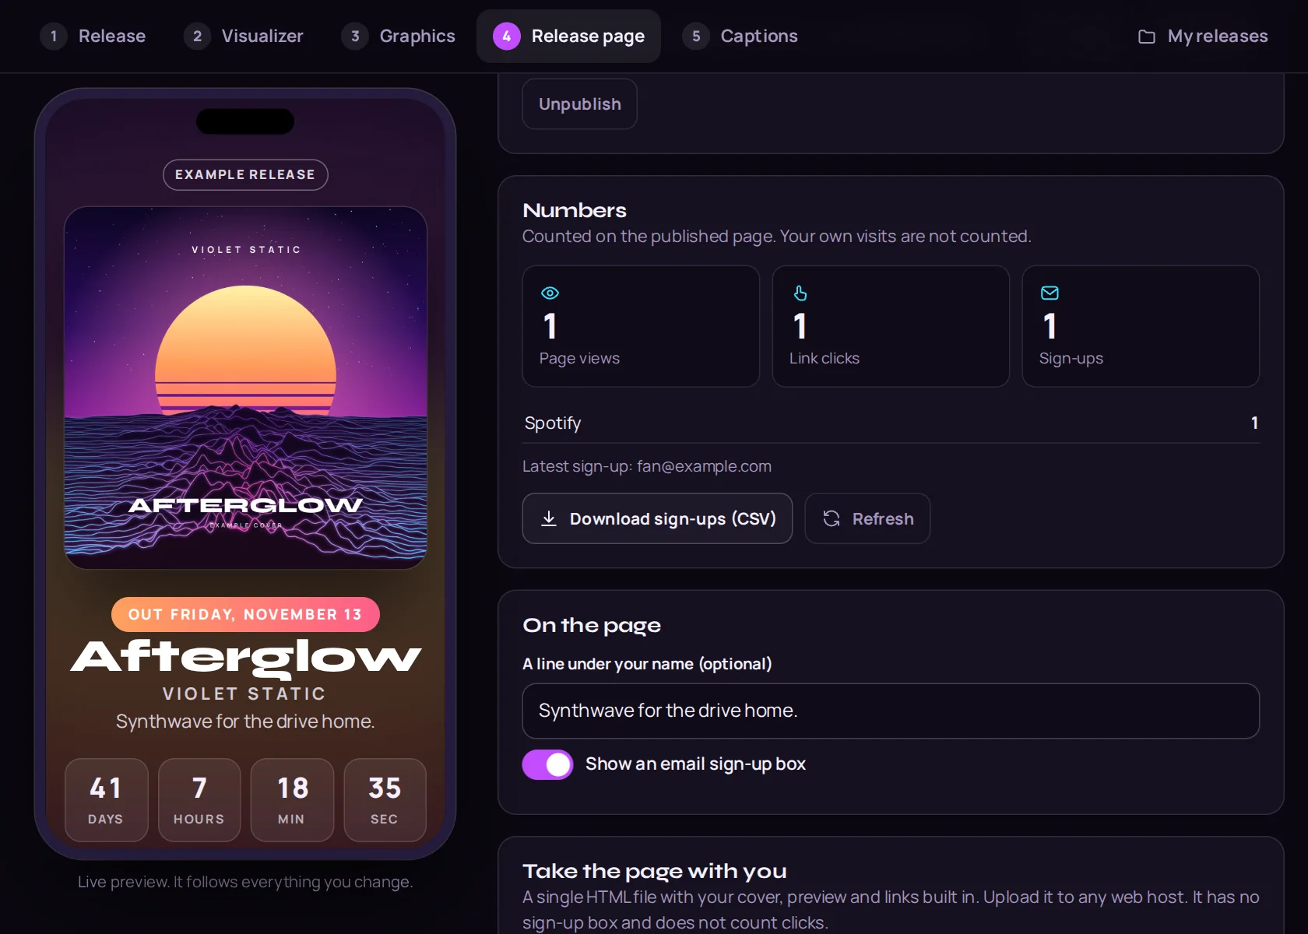Click the Numbers section heading
Image resolution: width=1308 pixels, height=934 pixels.
575,210
